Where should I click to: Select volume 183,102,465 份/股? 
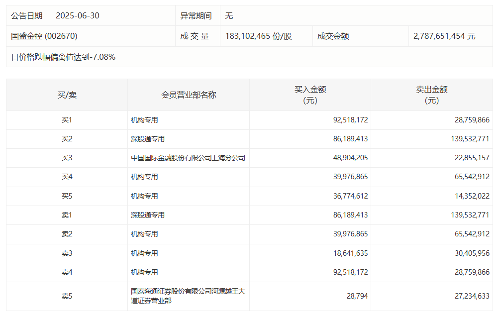point(258,36)
